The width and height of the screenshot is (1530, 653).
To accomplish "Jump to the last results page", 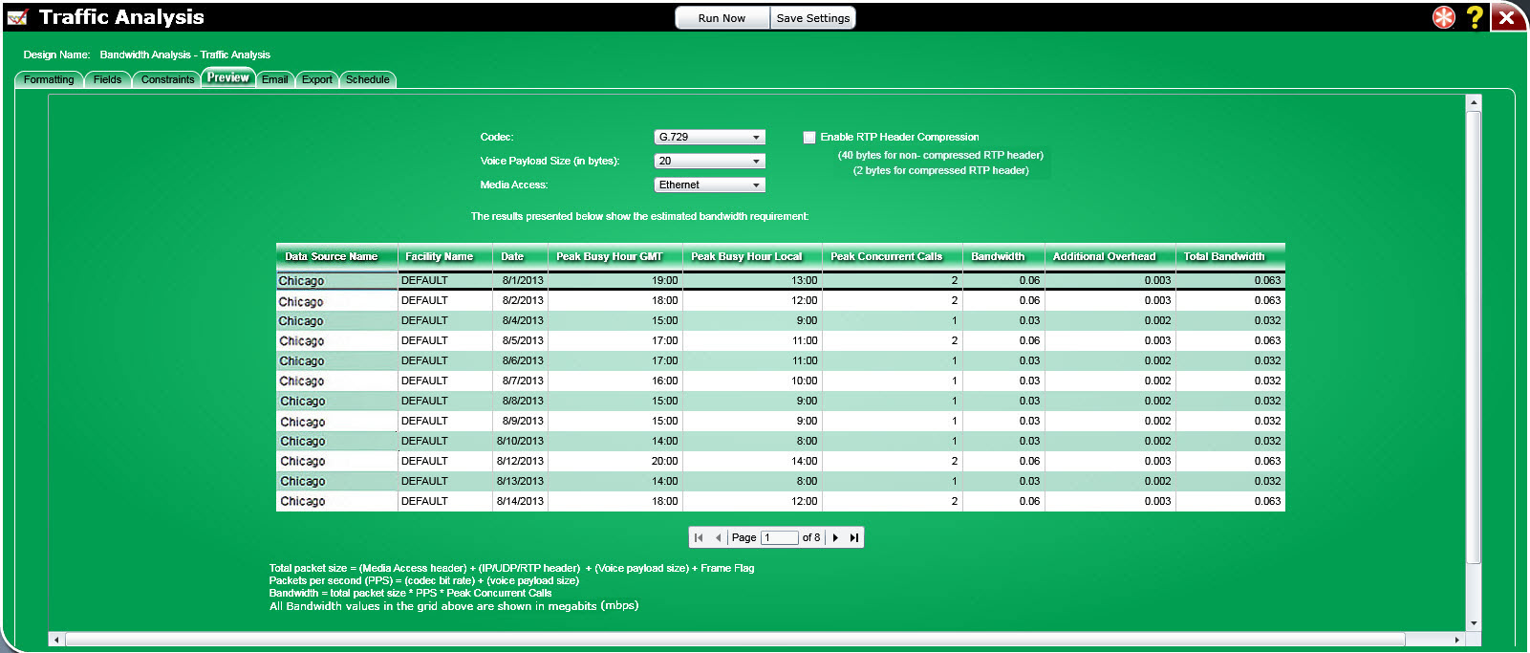I will click(853, 538).
